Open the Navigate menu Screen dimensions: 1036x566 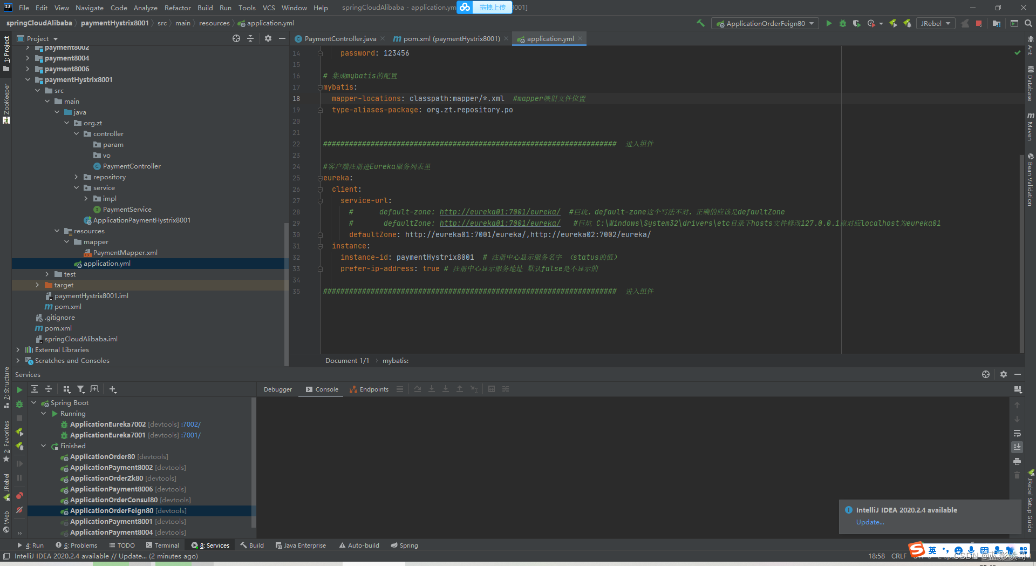click(x=89, y=8)
